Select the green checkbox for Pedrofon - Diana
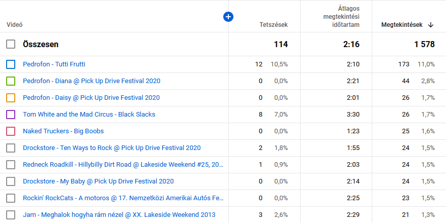The height and width of the screenshot is (223, 446). tap(11, 81)
